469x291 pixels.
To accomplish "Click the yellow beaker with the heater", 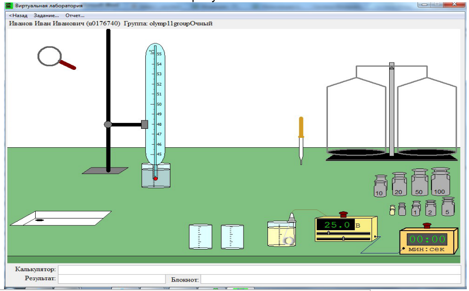I will tap(282, 234).
